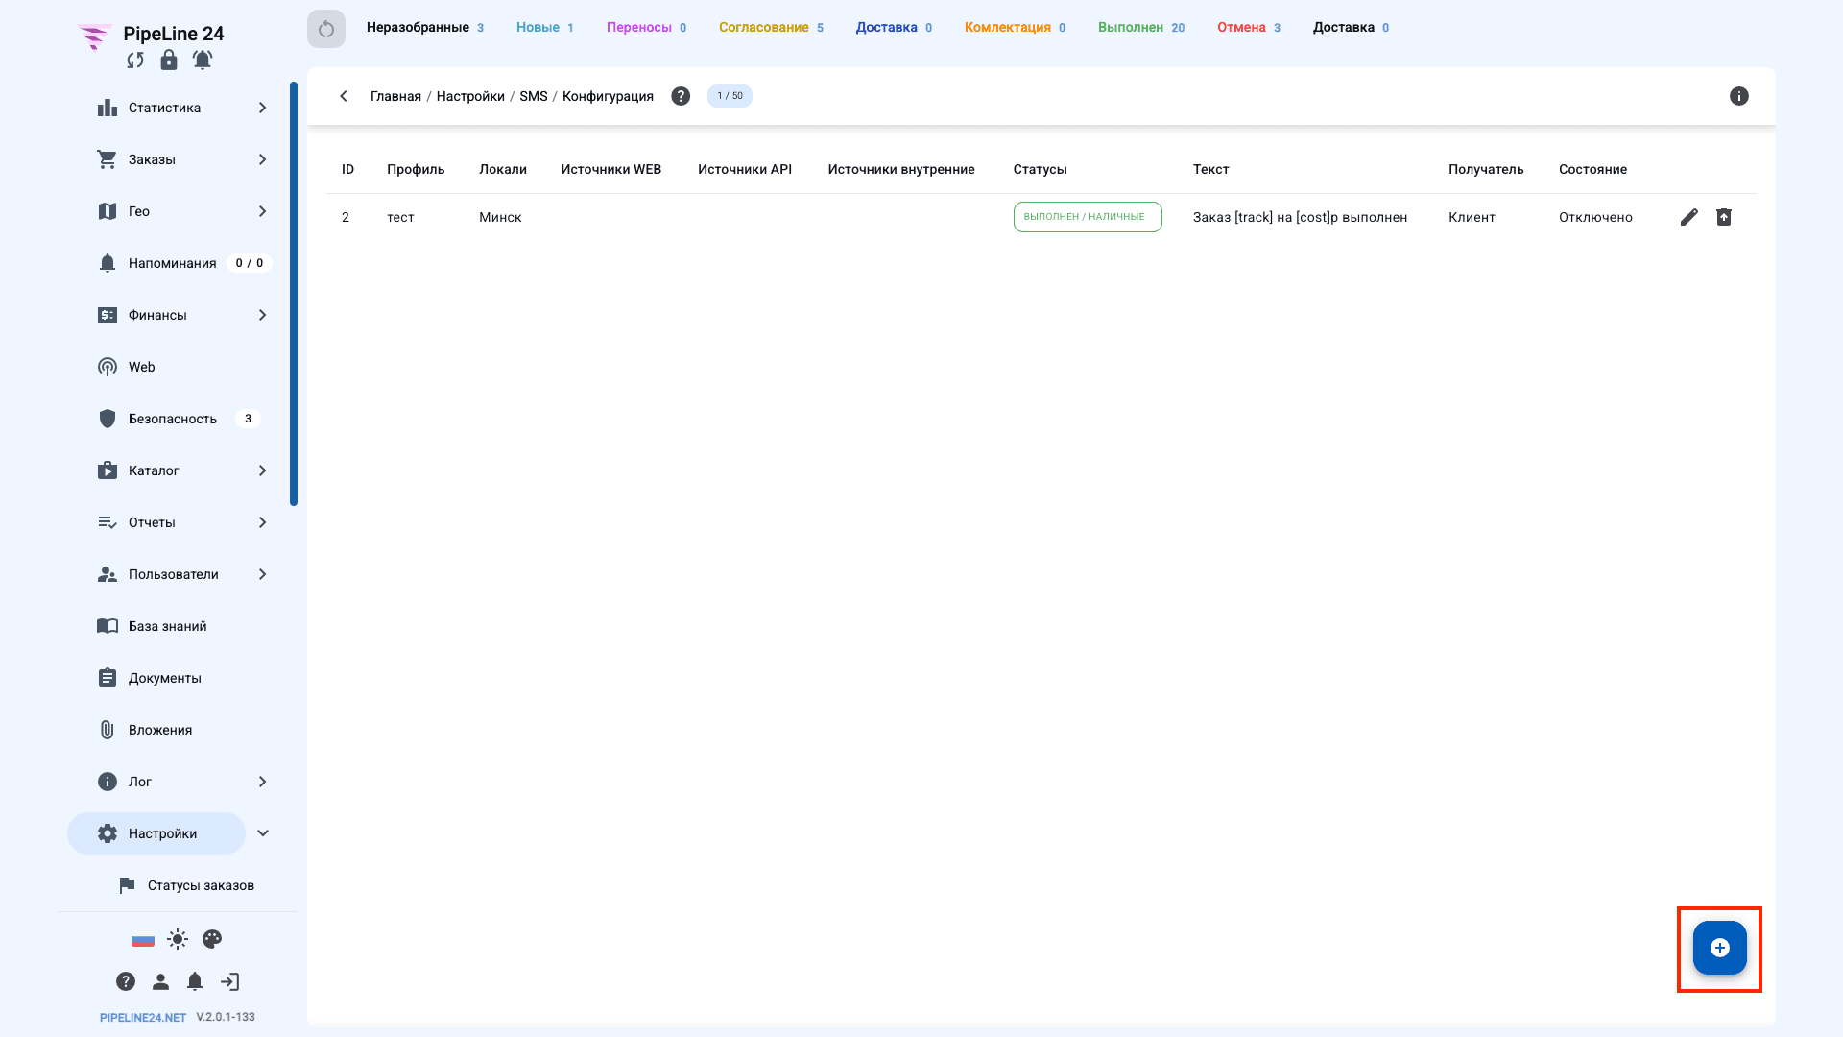
Task: Open the info icon at top right
Action: point(1739,96)
